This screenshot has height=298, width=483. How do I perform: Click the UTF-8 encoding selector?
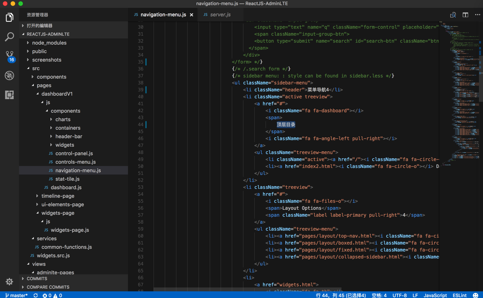click(x=399, y=295)
